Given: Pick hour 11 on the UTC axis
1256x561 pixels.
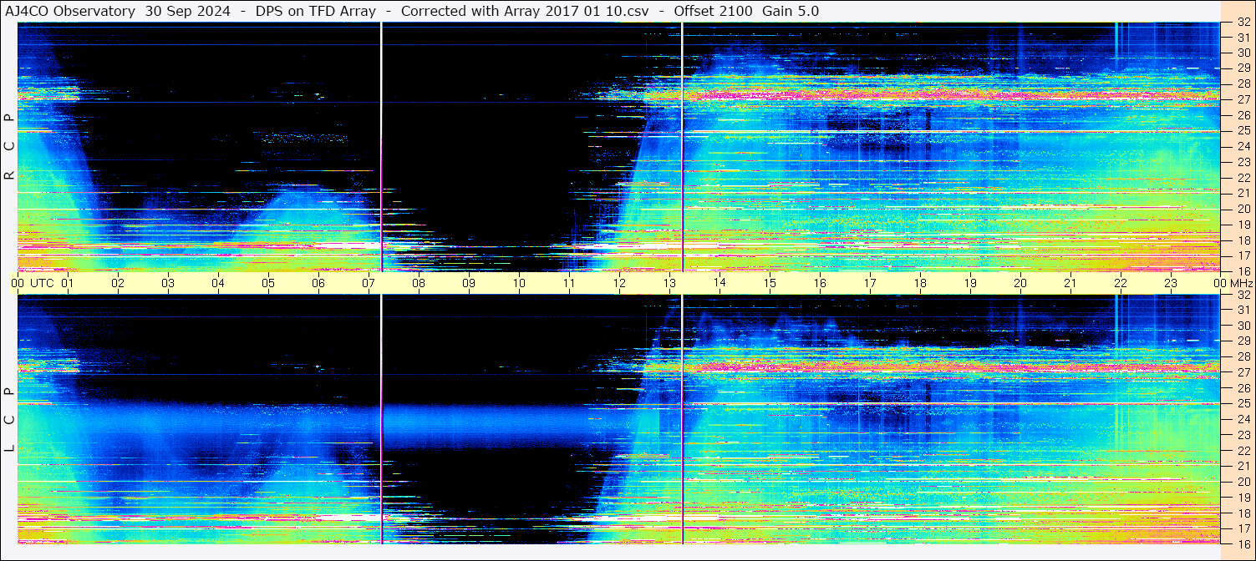Looking at the screenshot, I should coord(569,283).
